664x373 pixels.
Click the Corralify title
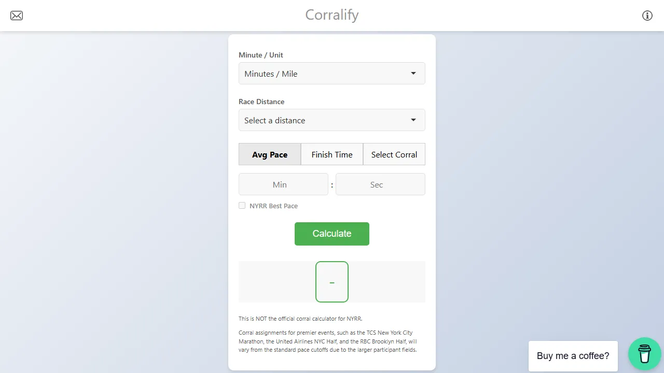[x=331, y=15]
